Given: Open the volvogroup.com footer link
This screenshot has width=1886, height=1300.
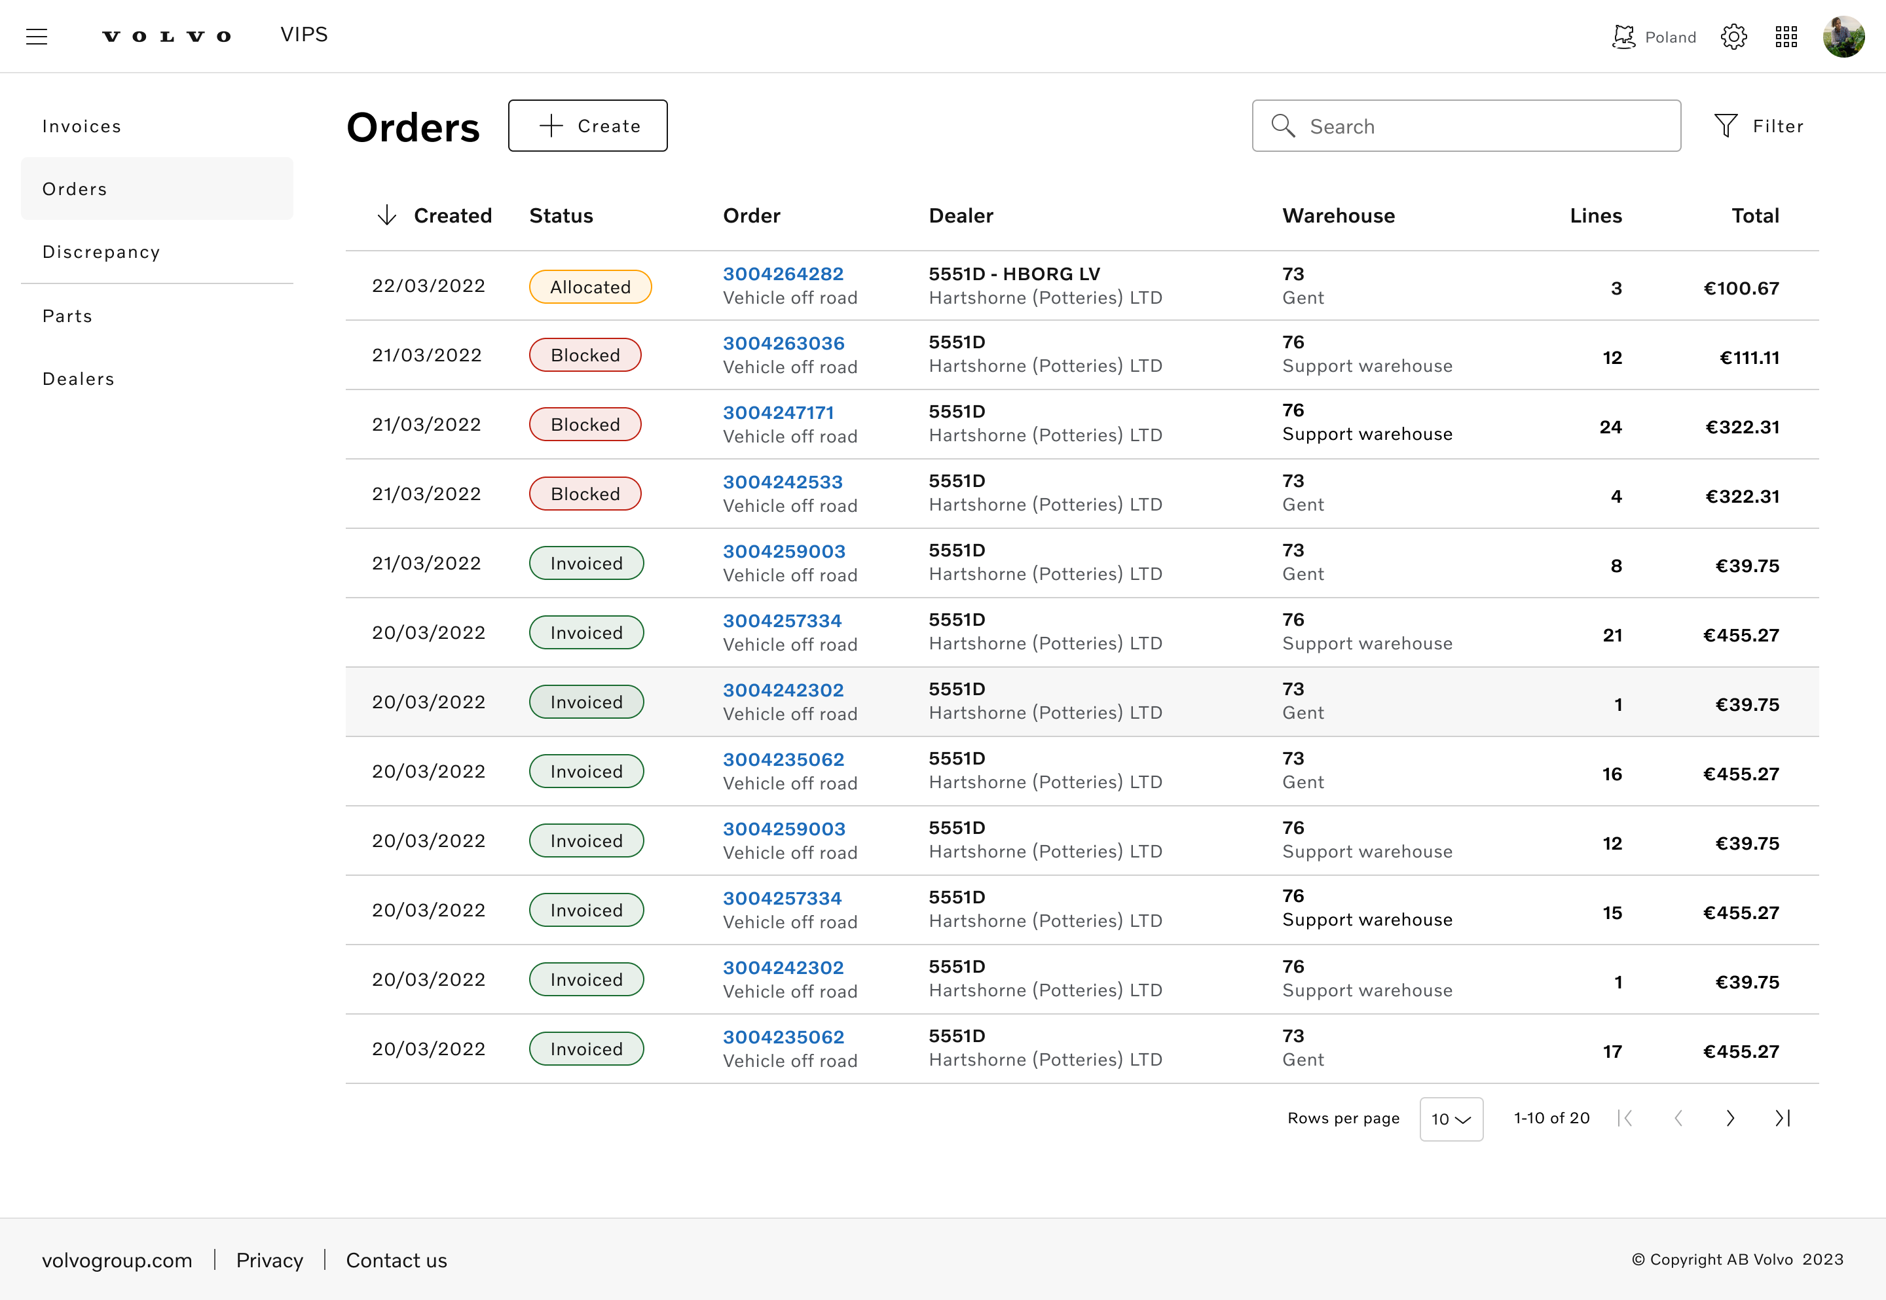Looking at the screenshot, I should (117, 1260).
